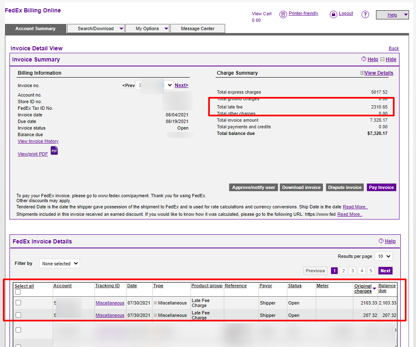416x347 pixels.
Task: Go to page 5 of invoice details
Action: click(x=371, y=271)
